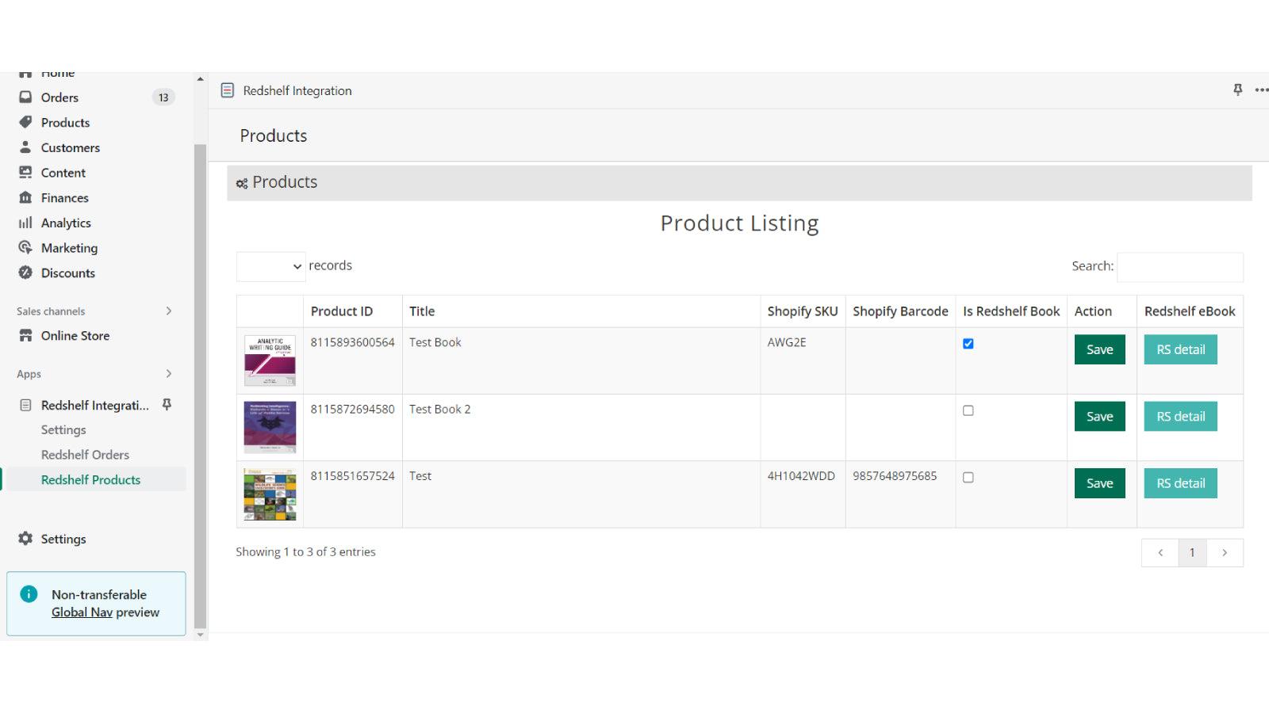
Task: Enable Is Redshelf Book for product Test
Action: pyautogui.click(x=968, y=477)
